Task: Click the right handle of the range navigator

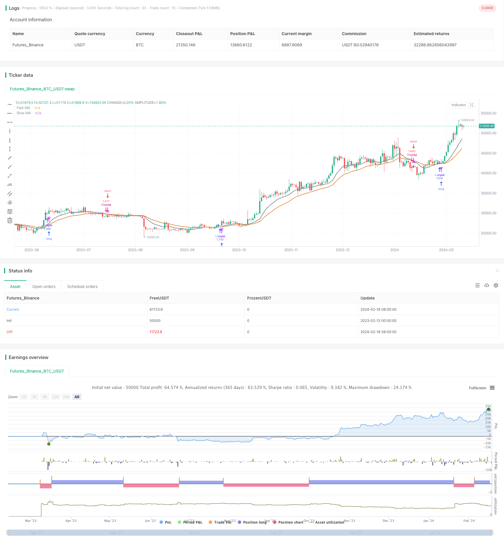Action: [492, 532]
